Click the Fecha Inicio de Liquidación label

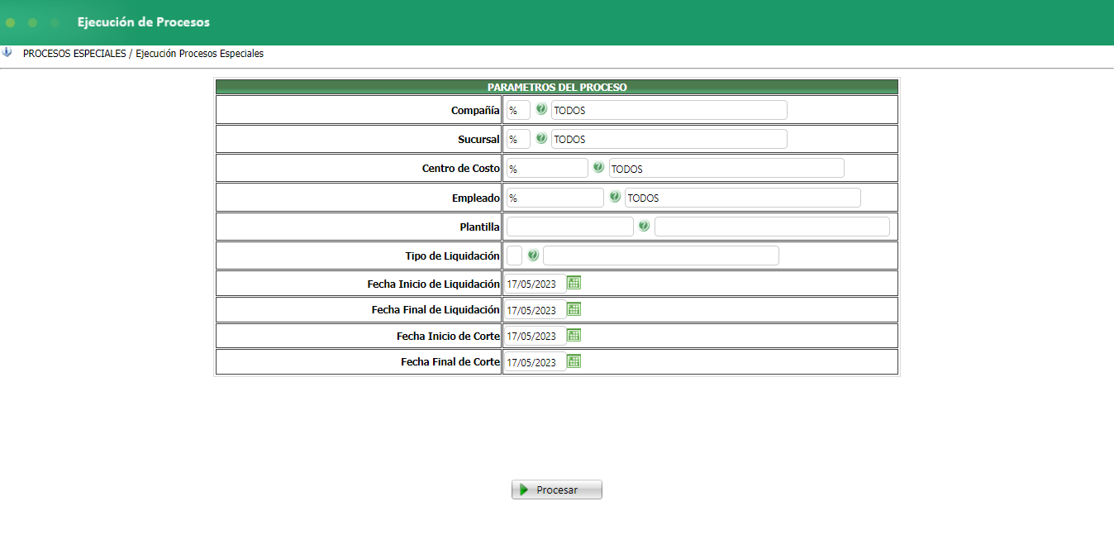point(434,284)
